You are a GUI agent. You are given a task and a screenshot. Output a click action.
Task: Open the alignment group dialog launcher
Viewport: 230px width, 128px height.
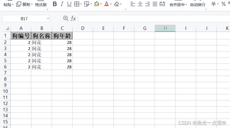click(x=206, y=9)
